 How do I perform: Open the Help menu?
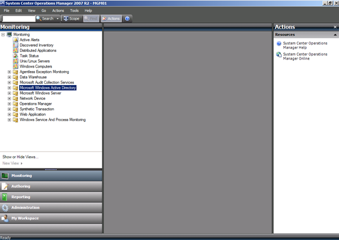tap(88, 11)
